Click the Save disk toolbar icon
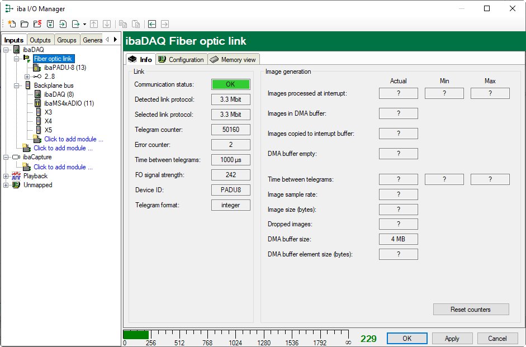The image size is (526, 347). coord(50,24)
